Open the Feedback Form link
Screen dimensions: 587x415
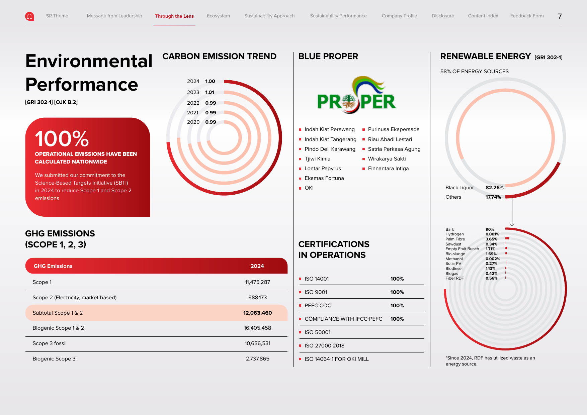pyautogui.click(x=527, y=16)
